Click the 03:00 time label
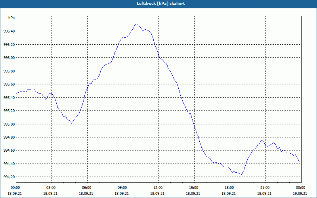The height and width of the screenshot is (198, 317). coord(52,188)
